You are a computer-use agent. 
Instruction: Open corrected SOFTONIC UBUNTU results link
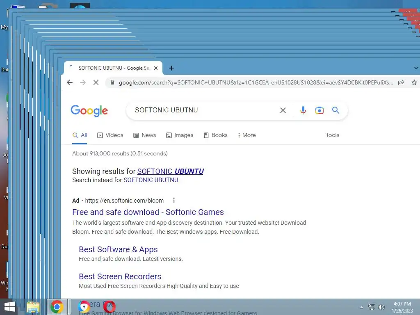(170, 171)
